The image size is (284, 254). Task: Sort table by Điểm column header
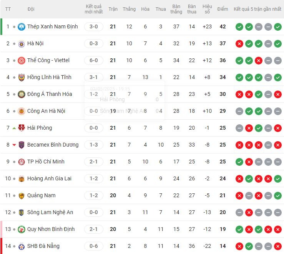coord(223,9)
